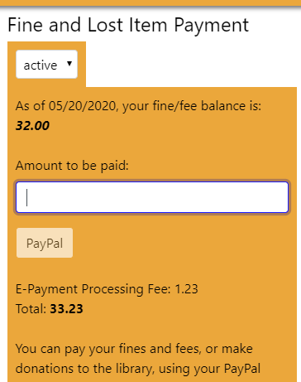Click the PayPal button
Screen dimensions: 301x382
pyautogui.click(x=45, y=243)
